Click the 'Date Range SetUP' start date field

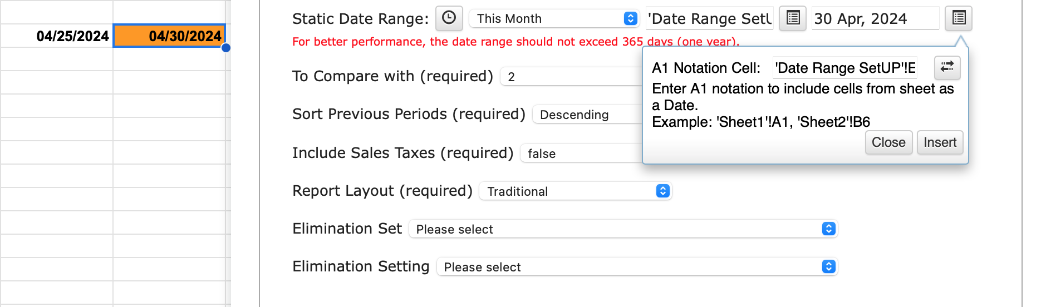pyautogui.click(x=710, y=18)
